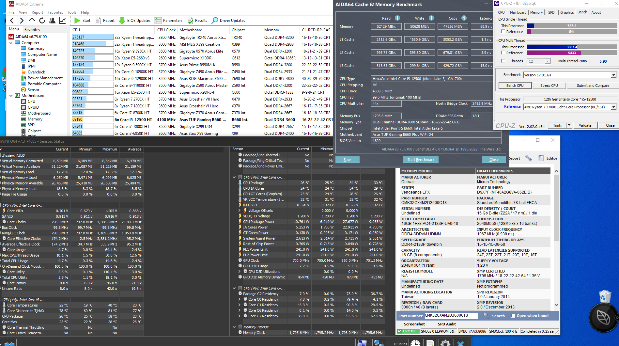Expand Voltage Offsets sensor row
Viewport: 619px width, 346px height.
(240, 211)
